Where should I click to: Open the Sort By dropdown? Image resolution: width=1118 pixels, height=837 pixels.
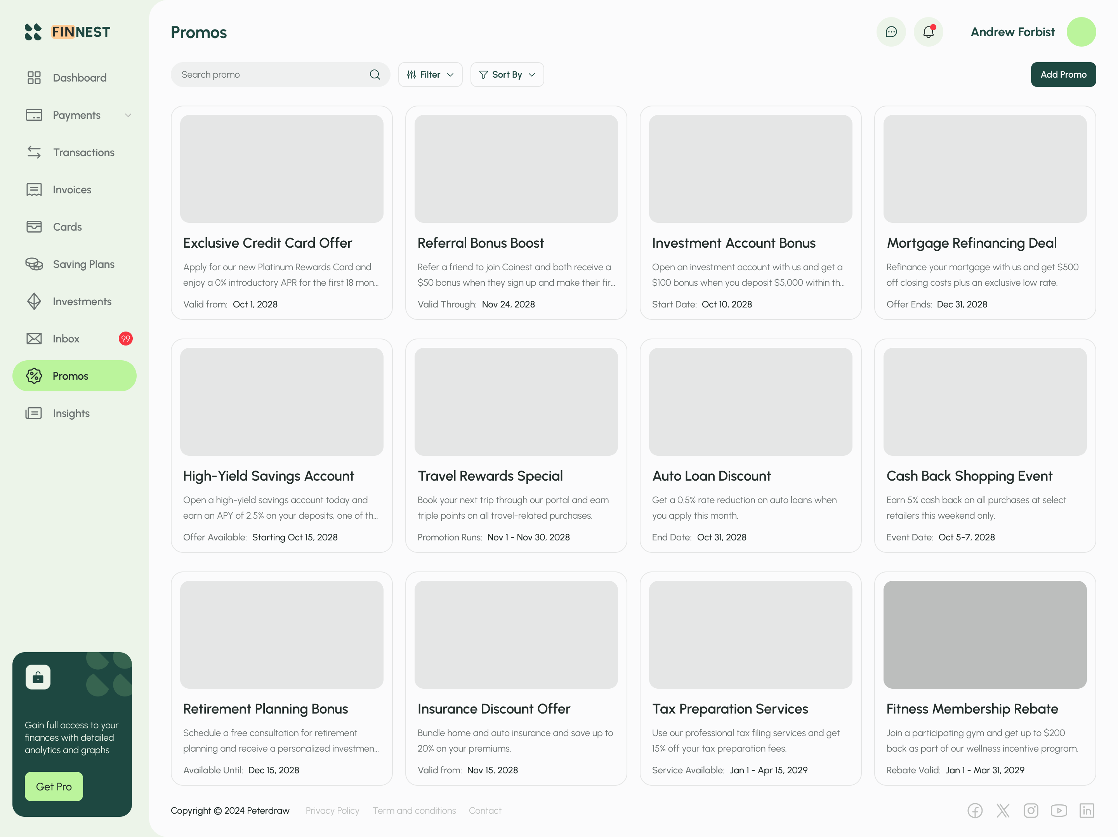tap(507, 74)
